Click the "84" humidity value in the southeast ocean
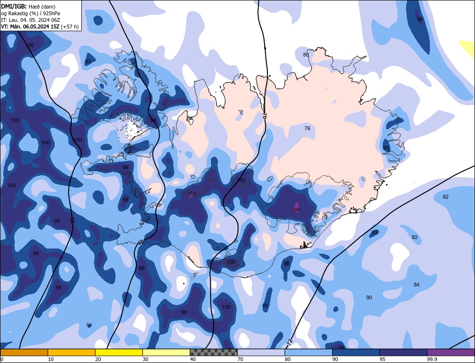The height and width of the screenshot is (363, 475). click(417, 285)
